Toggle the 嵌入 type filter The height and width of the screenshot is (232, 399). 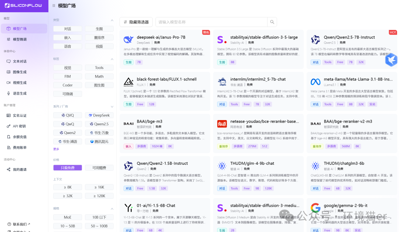pyautogui.click(x=68, y=38)
